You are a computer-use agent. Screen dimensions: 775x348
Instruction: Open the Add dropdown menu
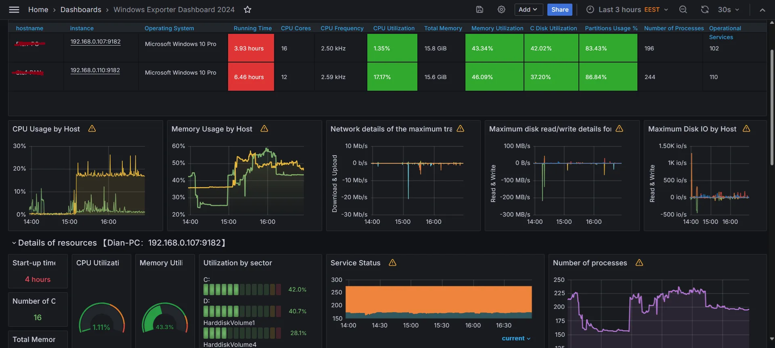point(528,10)
